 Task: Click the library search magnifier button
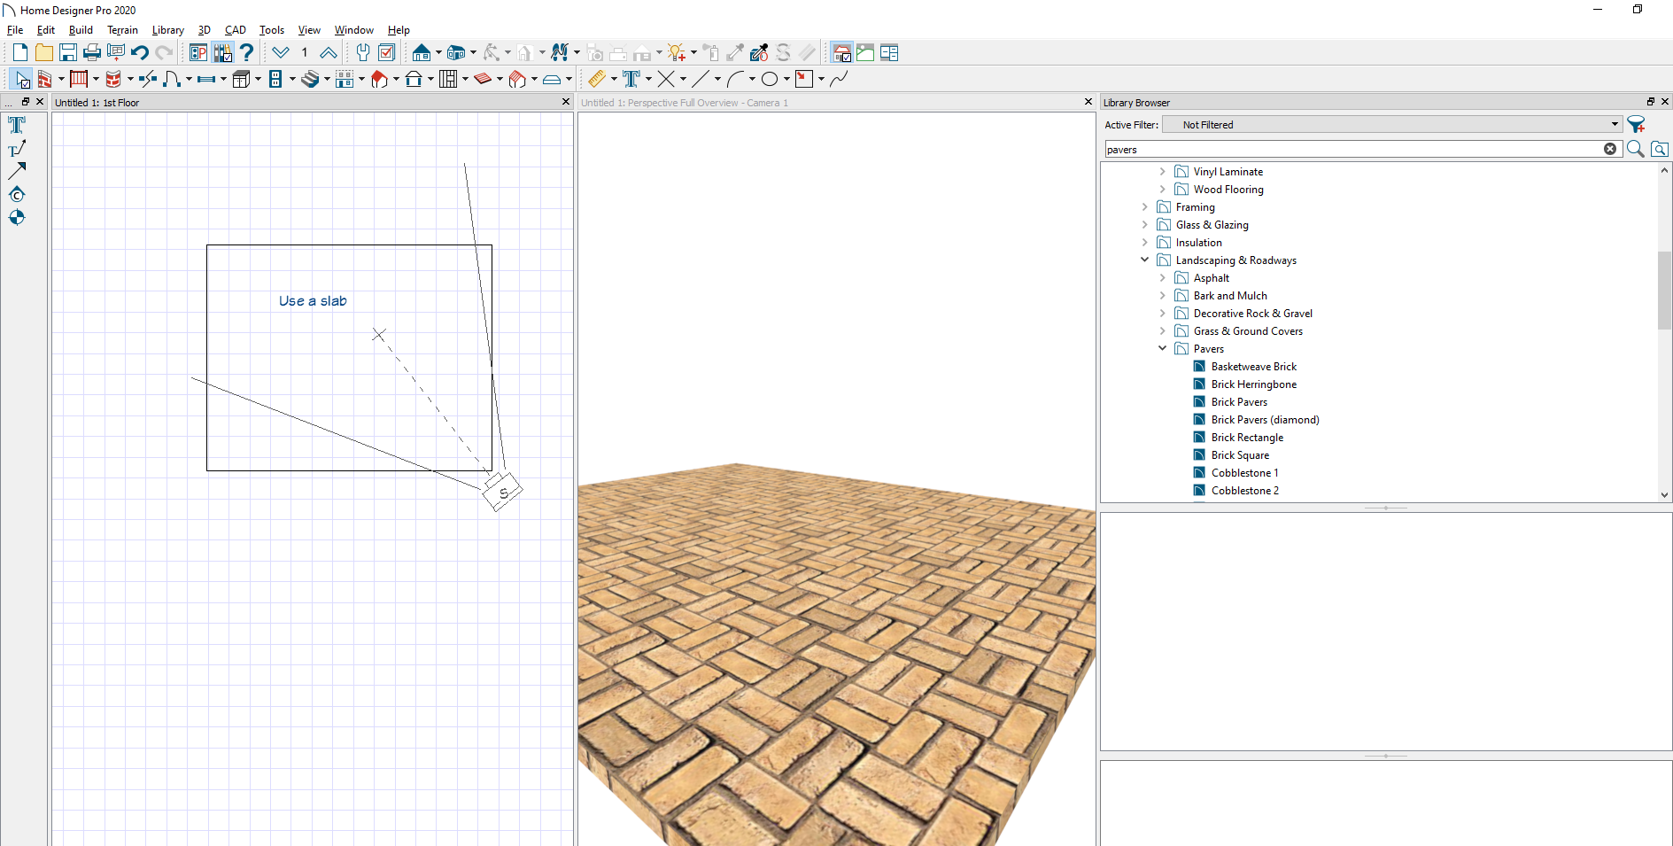click(1635, 150)
